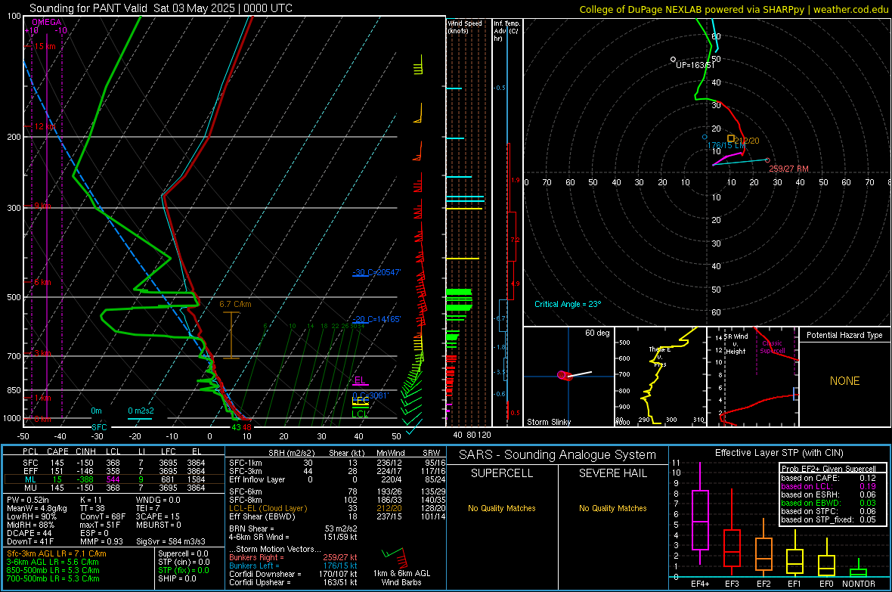Click the 'OMEGA' label on skew-T
Image resolution: width=892 pixels, height=592 pixels.
pyautogui.click(x=47, y=22)
